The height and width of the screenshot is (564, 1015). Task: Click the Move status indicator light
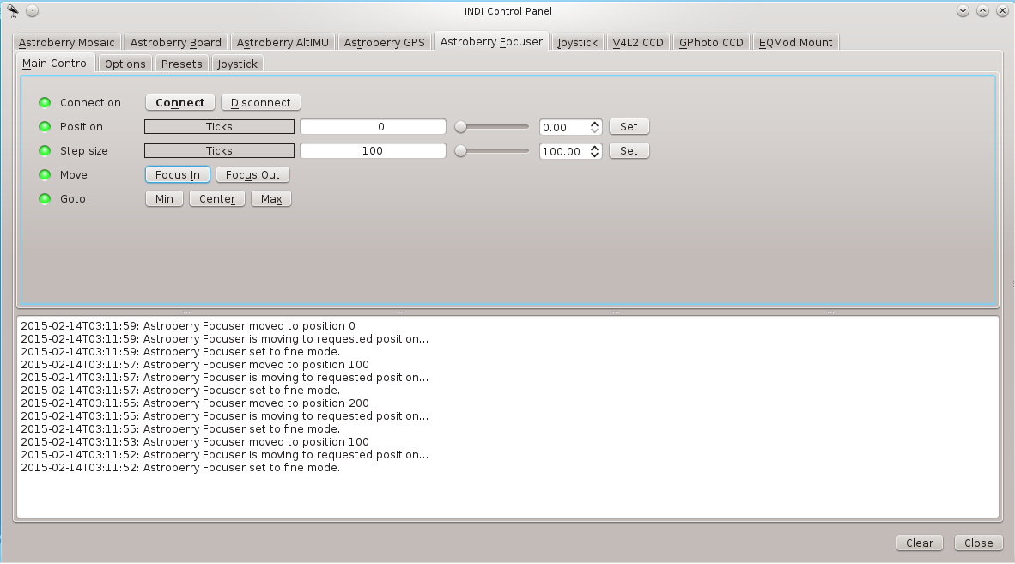(x=45, y=175)
